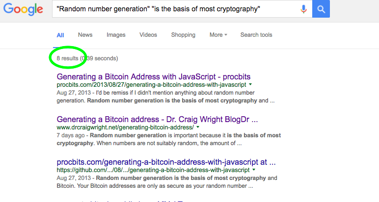Open the Shopping tab

pos(183,35)
